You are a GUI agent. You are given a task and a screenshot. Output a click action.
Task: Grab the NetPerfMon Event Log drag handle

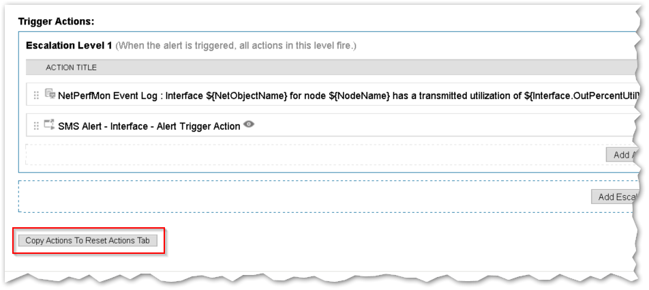click(36, 96)
